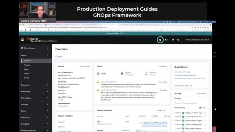Expand the User Management navigation section

35,131
